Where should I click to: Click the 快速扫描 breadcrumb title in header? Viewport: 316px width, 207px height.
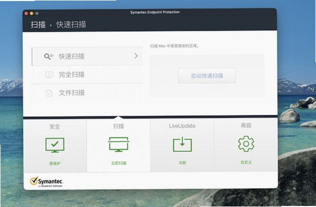71,24
